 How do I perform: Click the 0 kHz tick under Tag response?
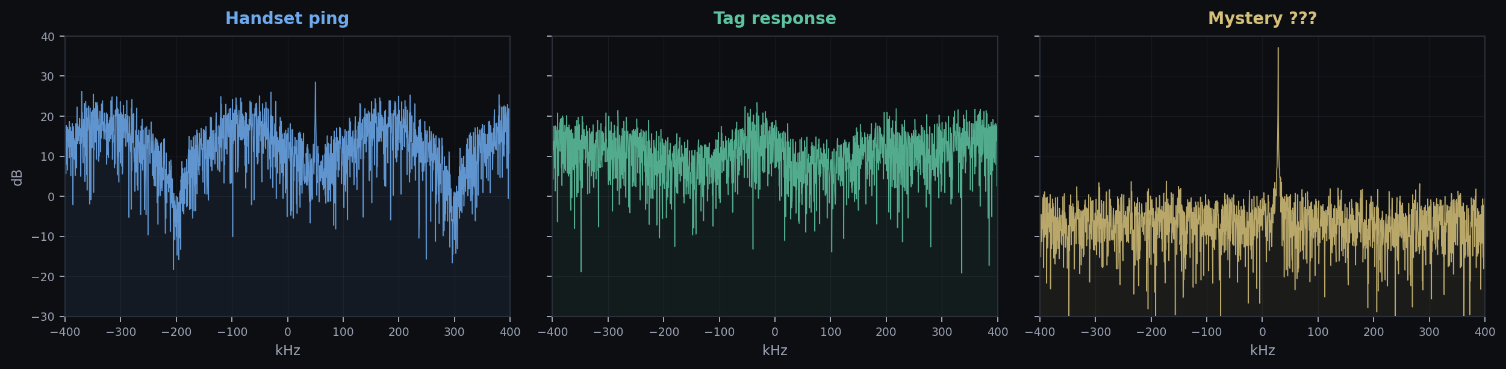pyautogui.click(x=774, y=332)
